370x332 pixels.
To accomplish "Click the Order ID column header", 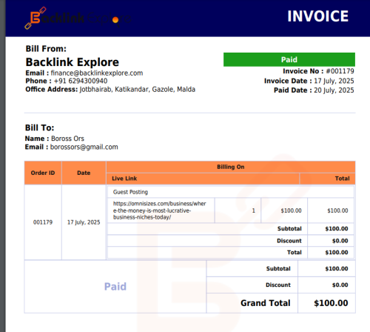I will 43,173.
